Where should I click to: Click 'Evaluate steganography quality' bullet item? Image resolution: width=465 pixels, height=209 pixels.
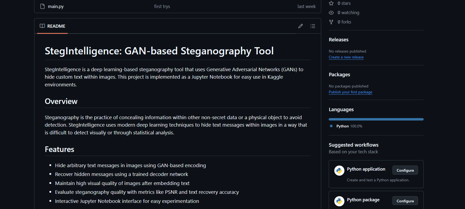tap(147, 192)
